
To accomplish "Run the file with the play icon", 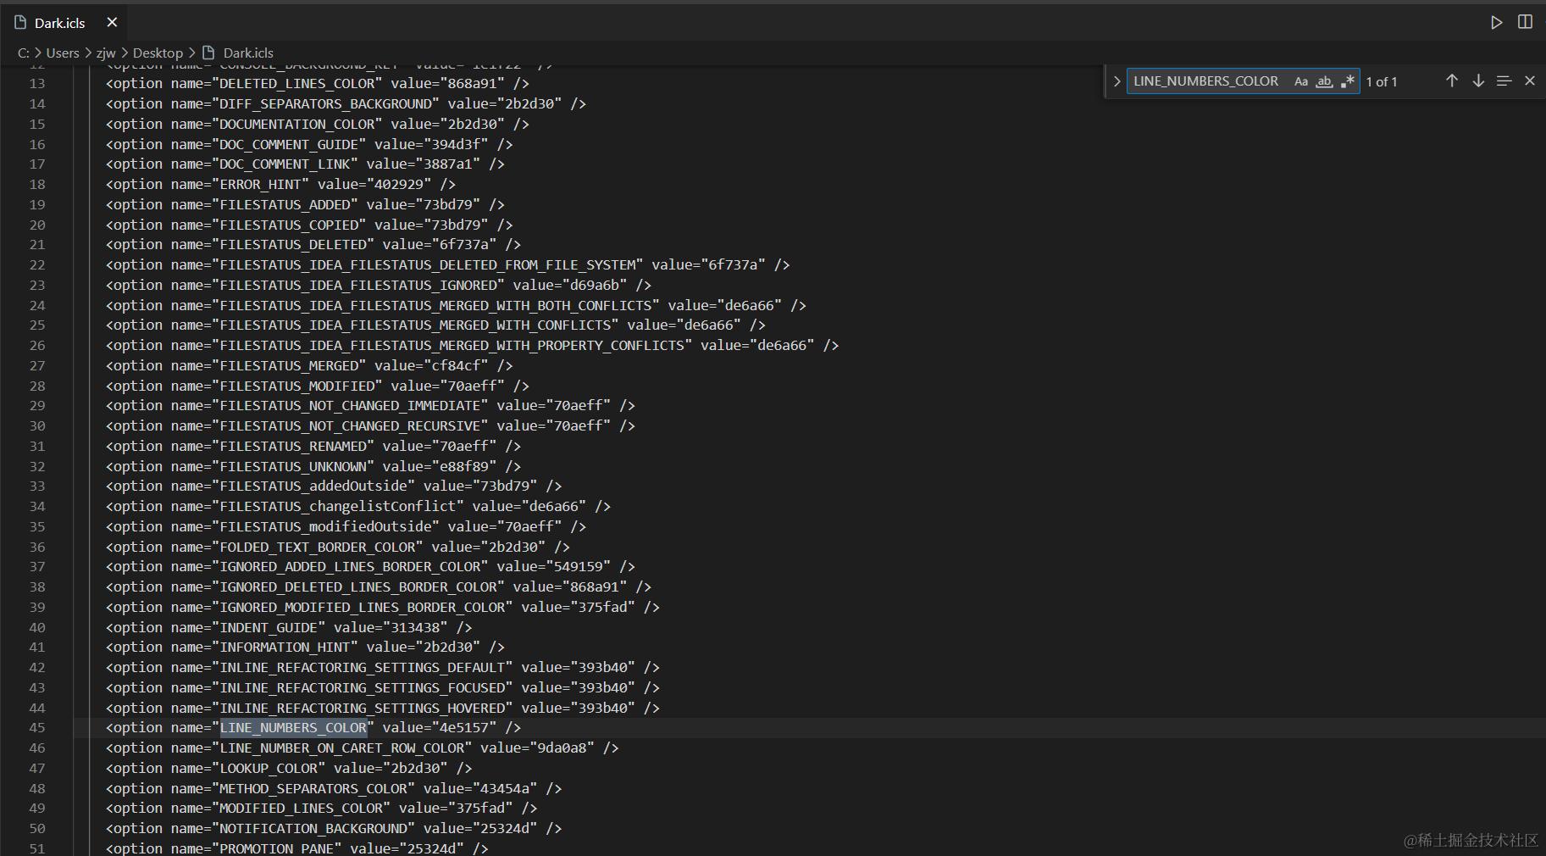I will coord(1497,22).
